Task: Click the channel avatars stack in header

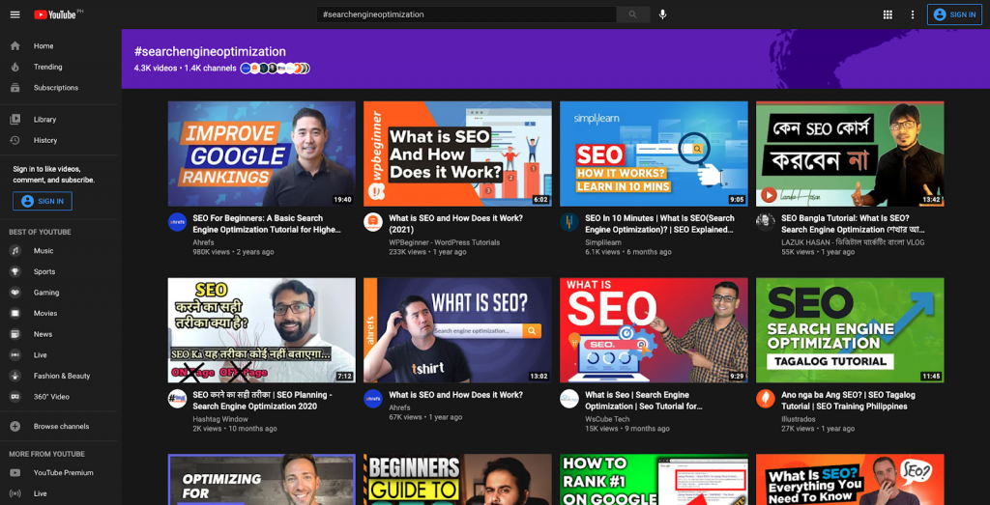Action: [275, 69]
